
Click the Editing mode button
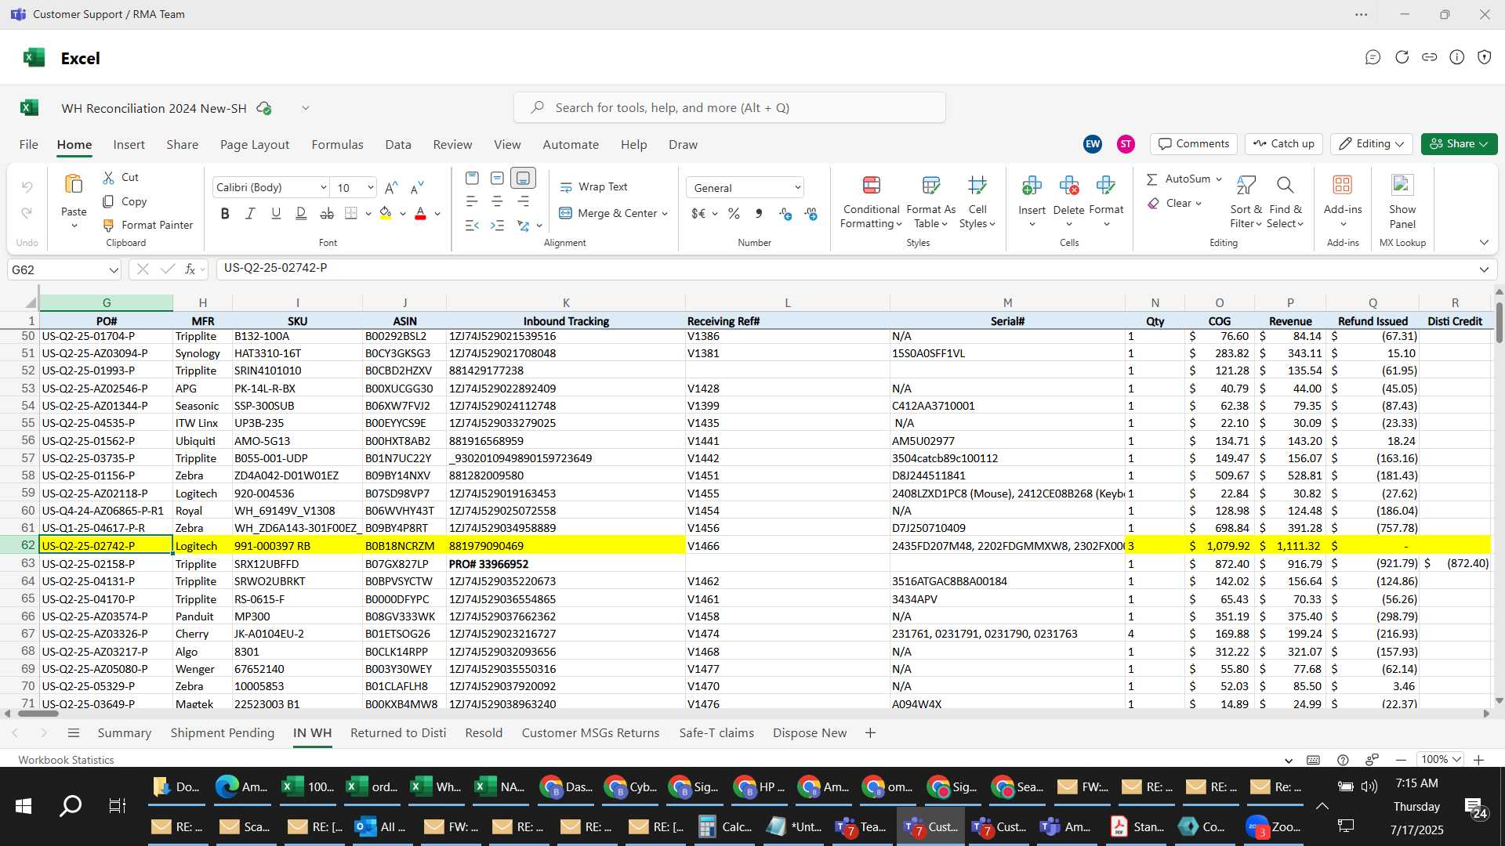pos(1371,144)
